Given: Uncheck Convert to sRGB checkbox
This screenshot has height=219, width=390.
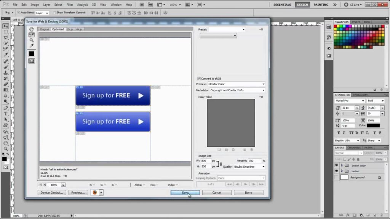Looking at the screenshot, I should tap(199, 78).
